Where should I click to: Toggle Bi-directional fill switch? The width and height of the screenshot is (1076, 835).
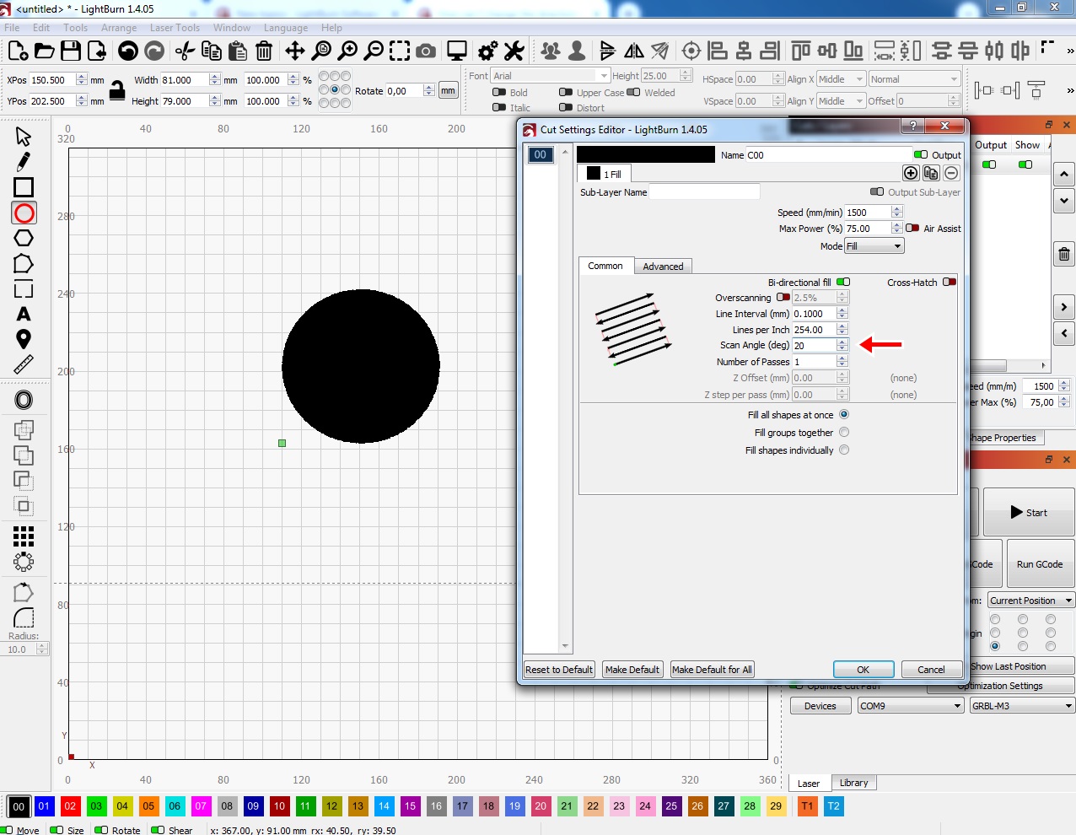(x=843, y=282)
